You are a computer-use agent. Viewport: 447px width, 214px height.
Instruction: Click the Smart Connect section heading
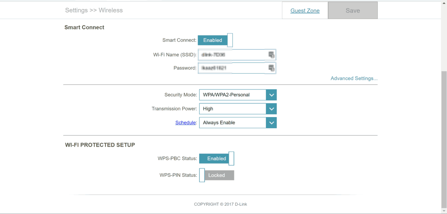click(x=84, y=27)
